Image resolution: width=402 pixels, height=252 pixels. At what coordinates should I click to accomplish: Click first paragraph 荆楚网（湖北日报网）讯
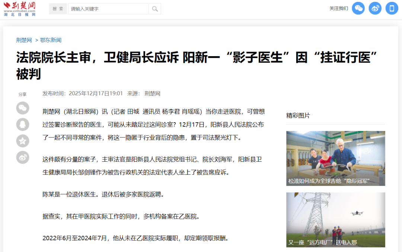coord(154,125)
